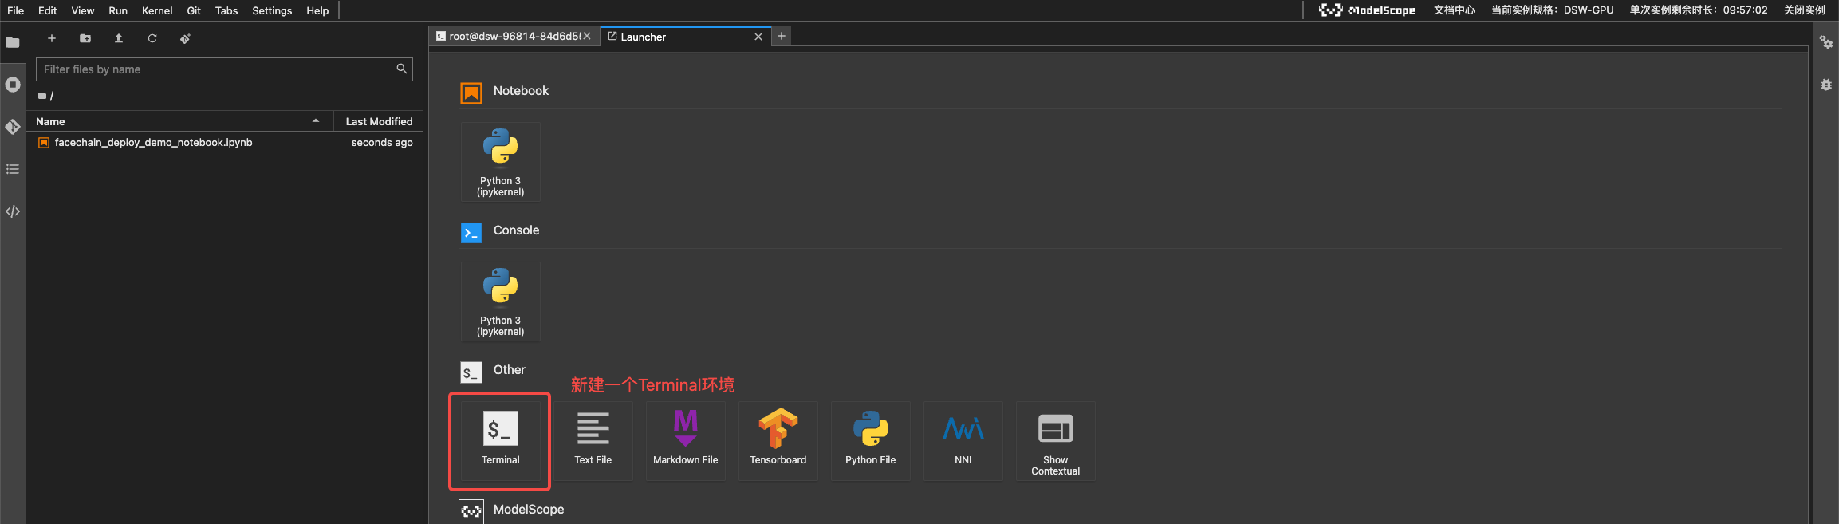Create a new Text File
The width and height of the screenshot is (1839, 524).
click(x=593, y=439)
